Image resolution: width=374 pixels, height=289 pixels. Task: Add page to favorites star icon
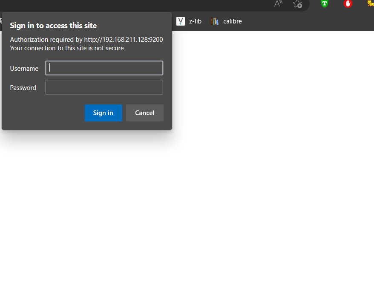pyautogui.click(x=297, y=4)
